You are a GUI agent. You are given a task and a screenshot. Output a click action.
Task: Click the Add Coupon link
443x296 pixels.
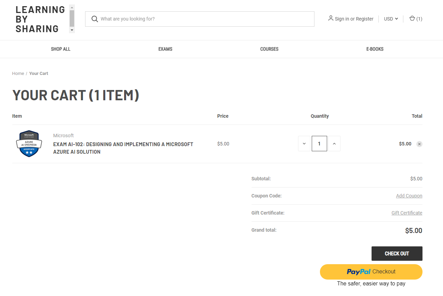pyautogui.click(x=409, y=196)
